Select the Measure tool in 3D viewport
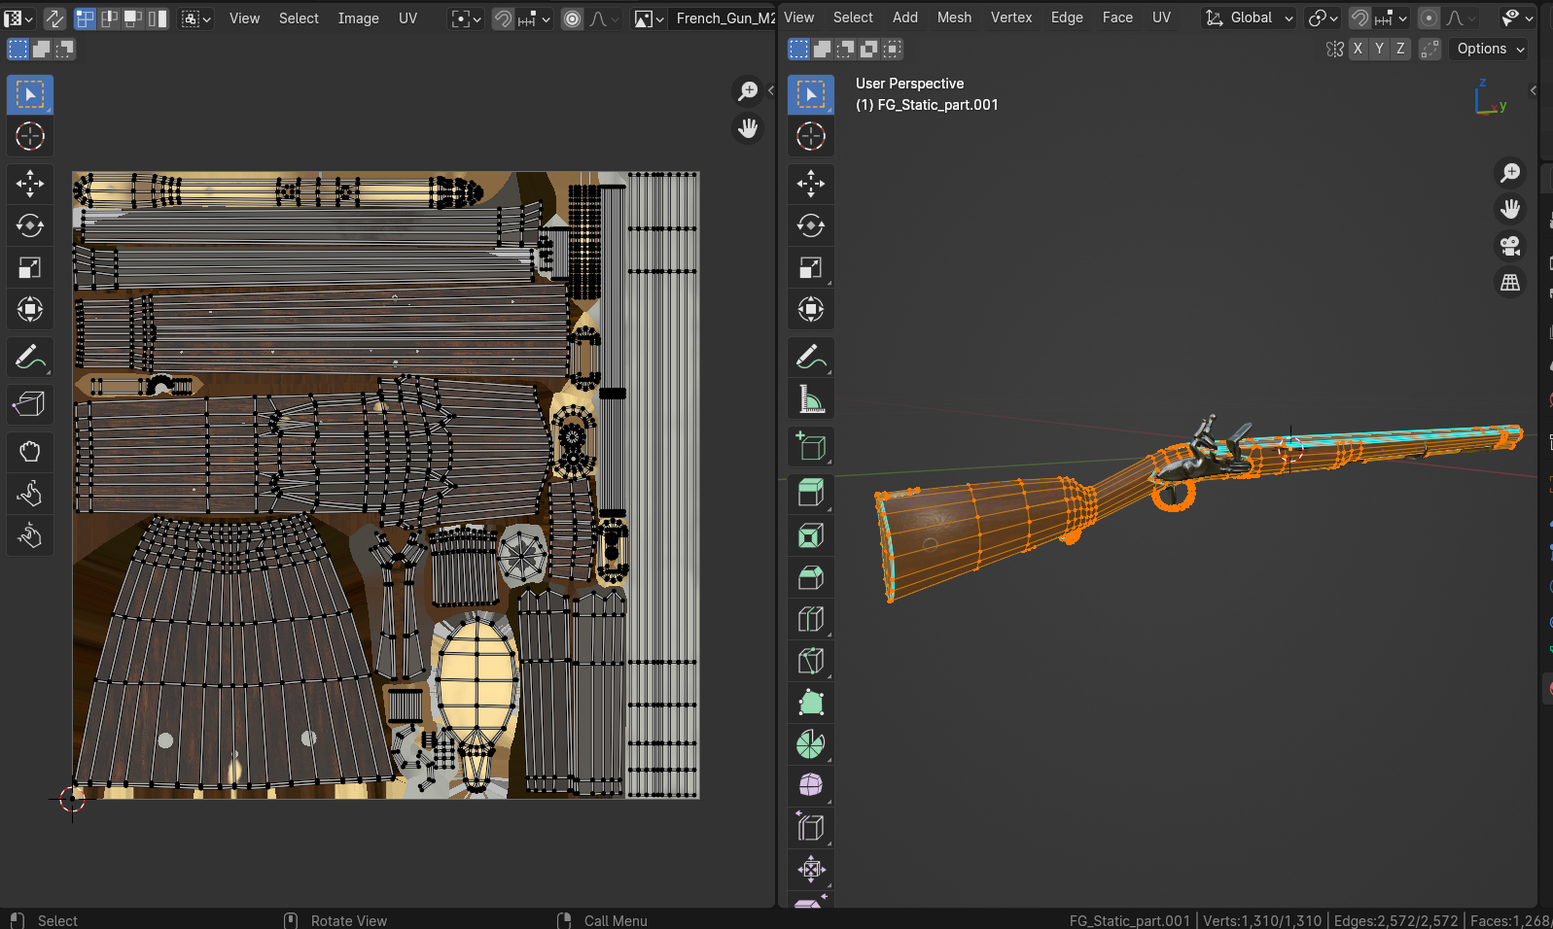 click(810, 399)
